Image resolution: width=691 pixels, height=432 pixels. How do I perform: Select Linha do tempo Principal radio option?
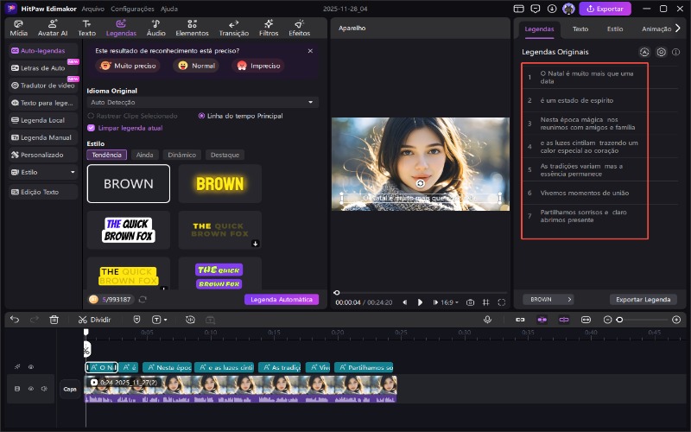[201, 116]
